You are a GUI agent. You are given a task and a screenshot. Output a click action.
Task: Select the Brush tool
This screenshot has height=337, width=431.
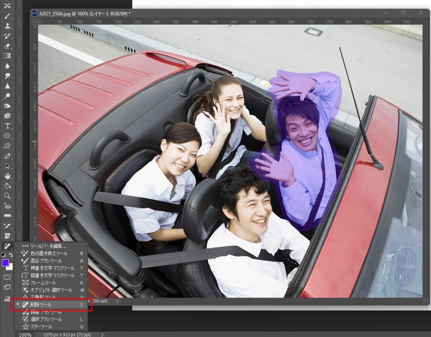(x=7, y=17)
